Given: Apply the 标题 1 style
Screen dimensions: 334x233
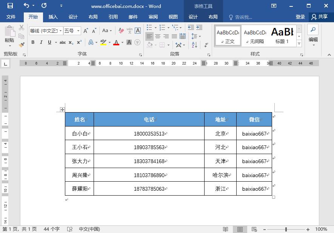Looking at the screenshot, I should click(x=282, y=35).
